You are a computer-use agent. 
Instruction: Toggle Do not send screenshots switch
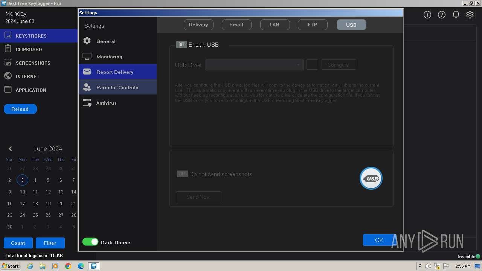coord(182,174)
